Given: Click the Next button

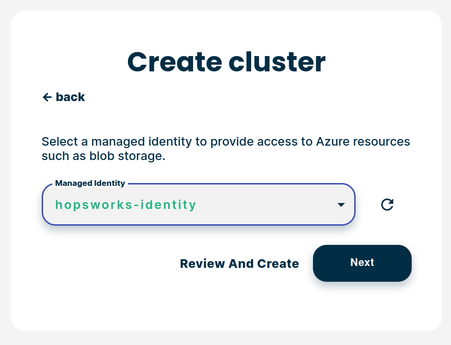Looking at the screenshot, I should (x=362, y=263).
